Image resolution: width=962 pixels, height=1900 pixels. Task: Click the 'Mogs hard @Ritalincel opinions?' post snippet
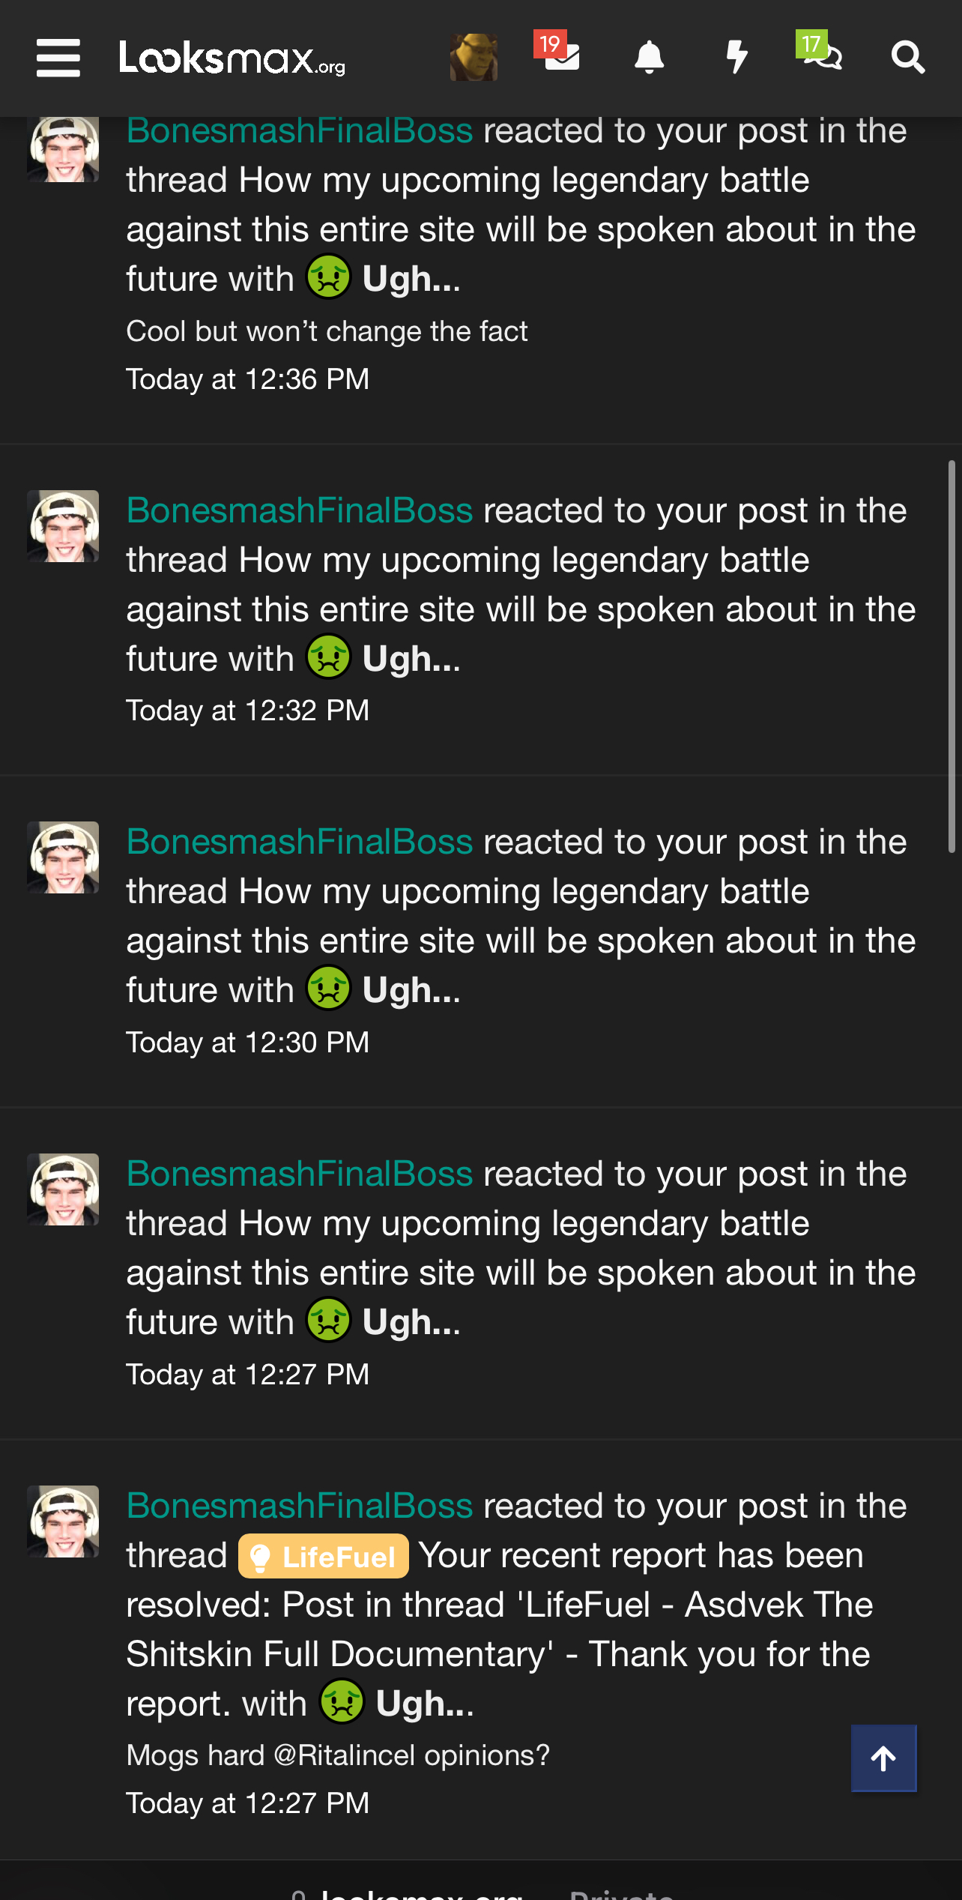coord(337,1755)
